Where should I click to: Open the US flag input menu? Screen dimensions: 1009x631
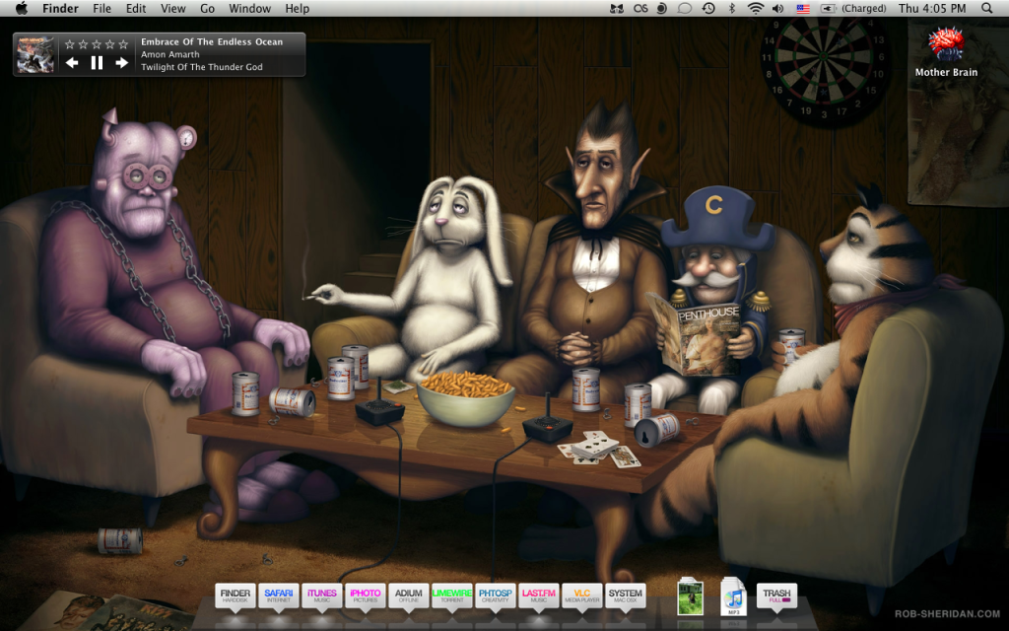click(803, 8)
